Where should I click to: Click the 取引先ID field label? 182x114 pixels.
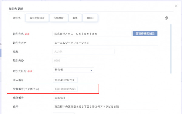(18, 61)
